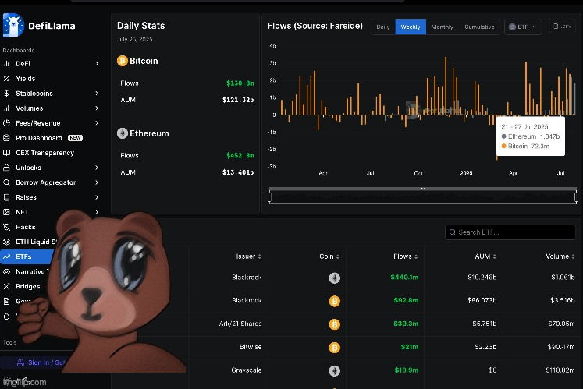Sort table by AUM column
The width and height of the screenshot is (583, 389).
click(485, 256)
